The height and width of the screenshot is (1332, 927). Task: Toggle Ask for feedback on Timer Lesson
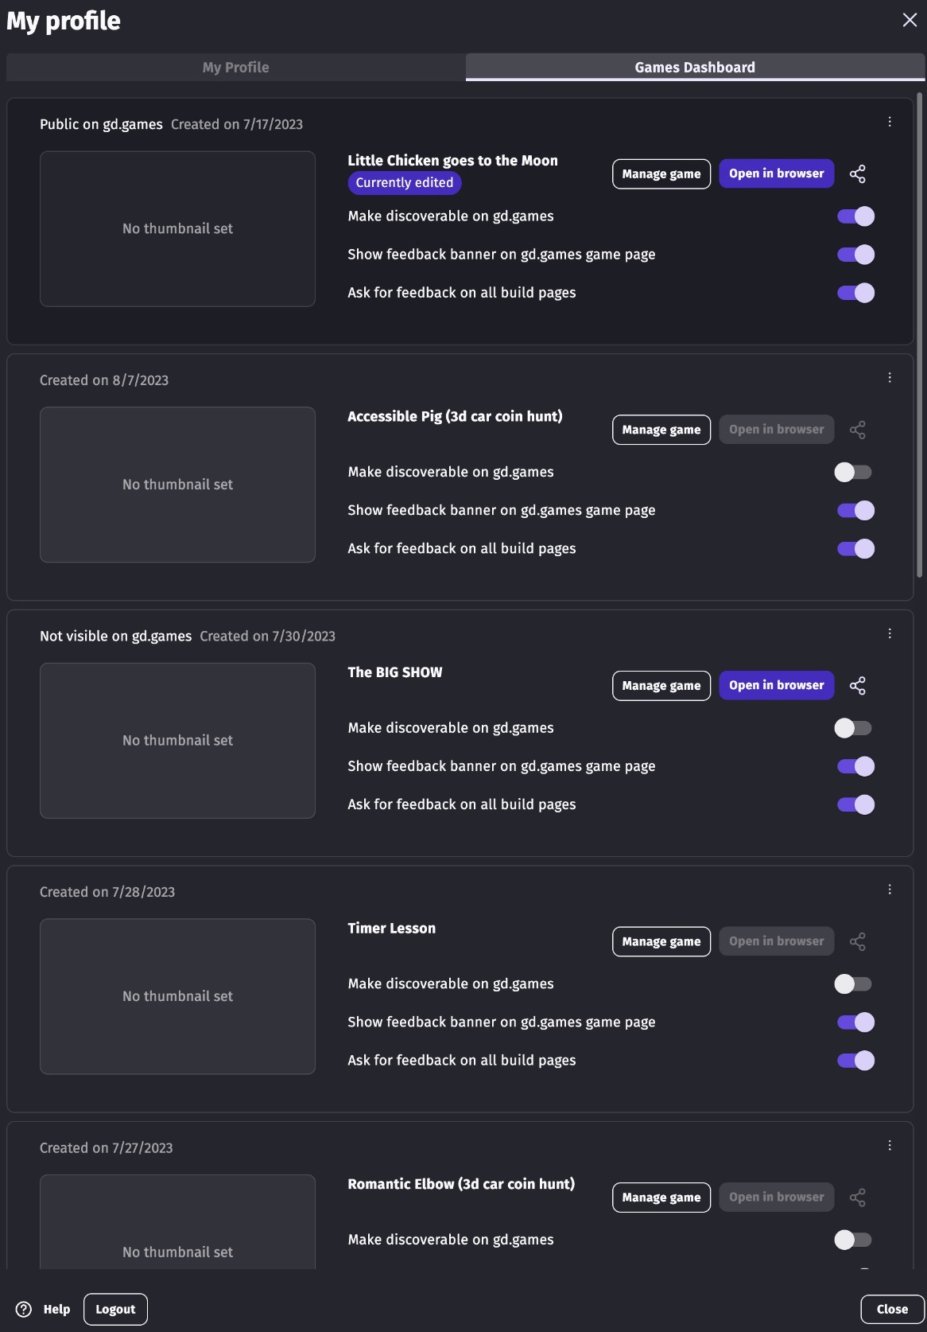(x=855, y=1061)
